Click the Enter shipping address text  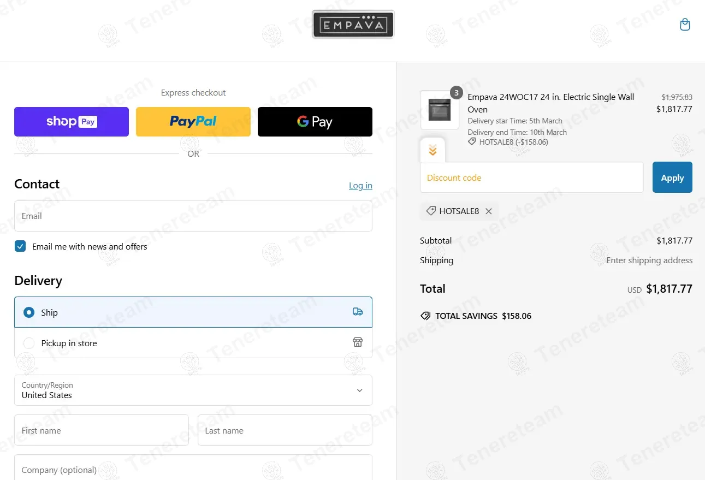pos(649,260)
